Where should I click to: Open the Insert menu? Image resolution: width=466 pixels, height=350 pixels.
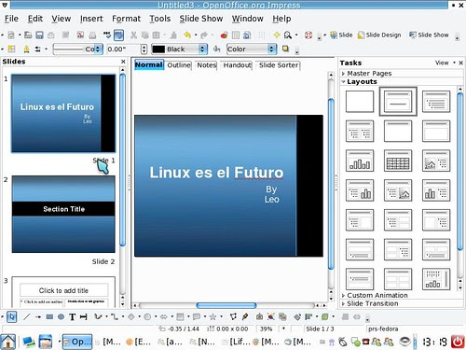[91, 19]
